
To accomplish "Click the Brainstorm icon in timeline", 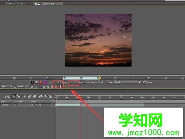I will click(40, 96).
